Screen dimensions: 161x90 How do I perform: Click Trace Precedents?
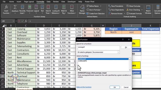116,6
